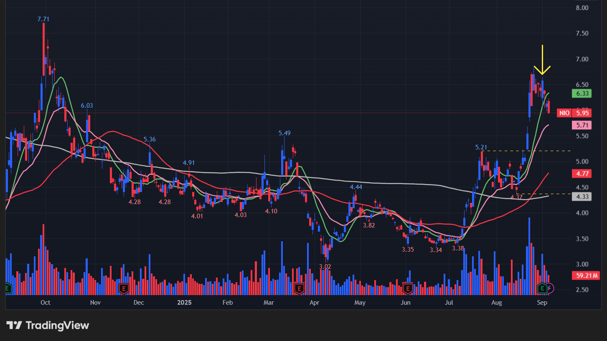Click the 2025 label on time axis
Image resolution: width=607 pixels, height=341 pixels.
tap(184, 302)
